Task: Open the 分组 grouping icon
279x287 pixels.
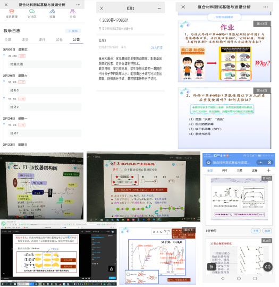Action: coord(73,11)
